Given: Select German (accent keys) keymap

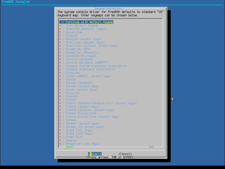Looking at the screenshot, I should click(80, 123).
